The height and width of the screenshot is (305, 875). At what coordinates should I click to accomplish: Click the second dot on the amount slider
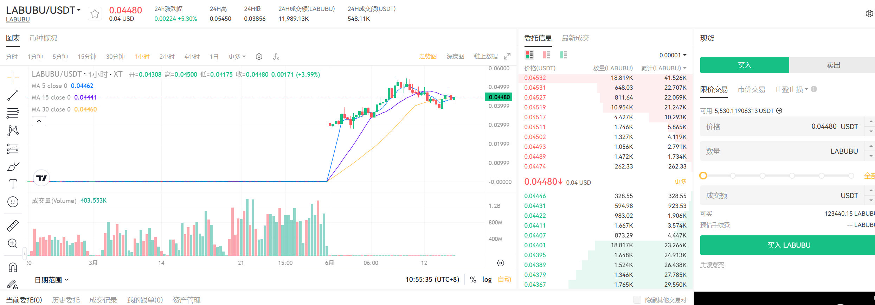(x=733, y=176)
